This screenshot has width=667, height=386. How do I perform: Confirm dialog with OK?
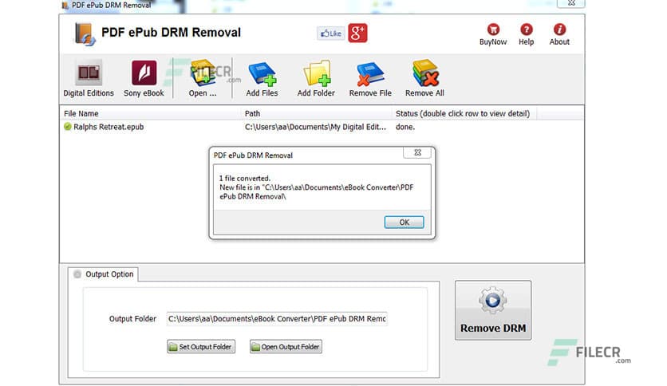point(404,222)
